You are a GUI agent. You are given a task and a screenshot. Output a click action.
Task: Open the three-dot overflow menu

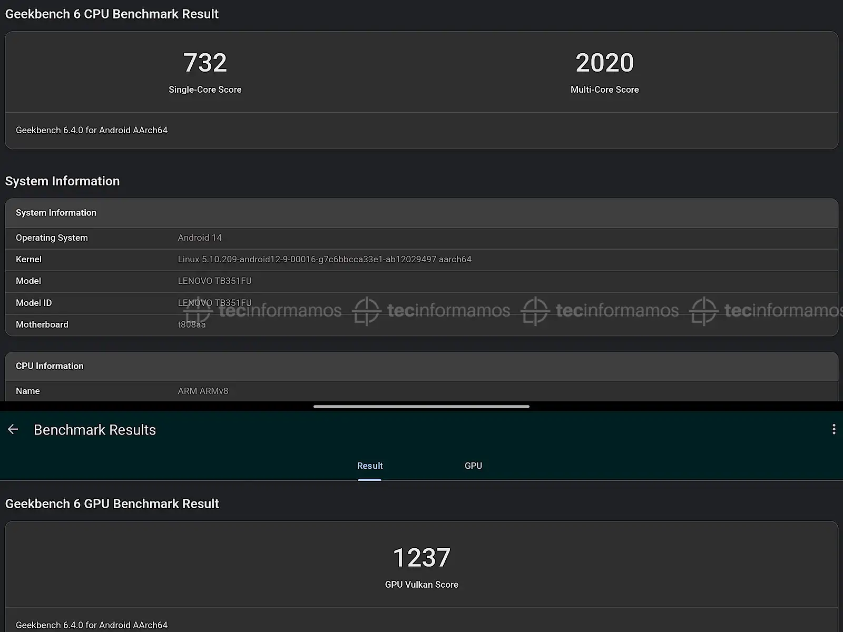point(834,429)
